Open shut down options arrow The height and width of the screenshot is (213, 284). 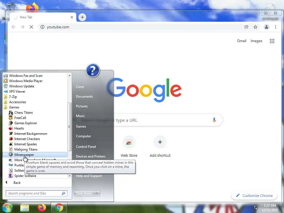point(97,193)
